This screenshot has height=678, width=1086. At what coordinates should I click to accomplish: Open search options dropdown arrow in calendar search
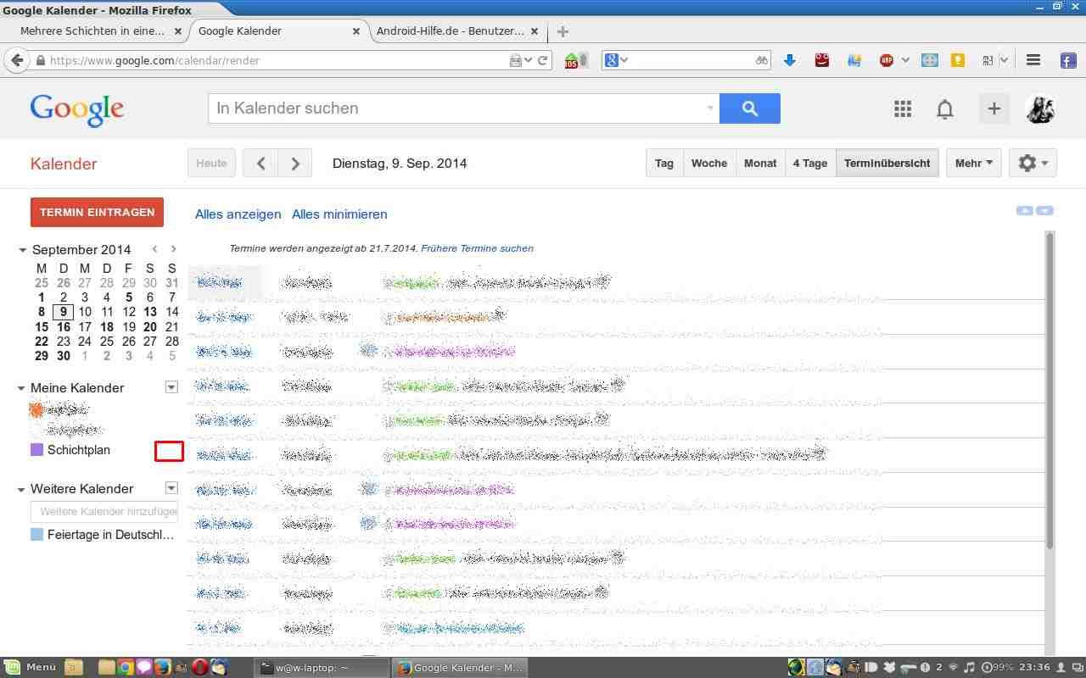710,108
